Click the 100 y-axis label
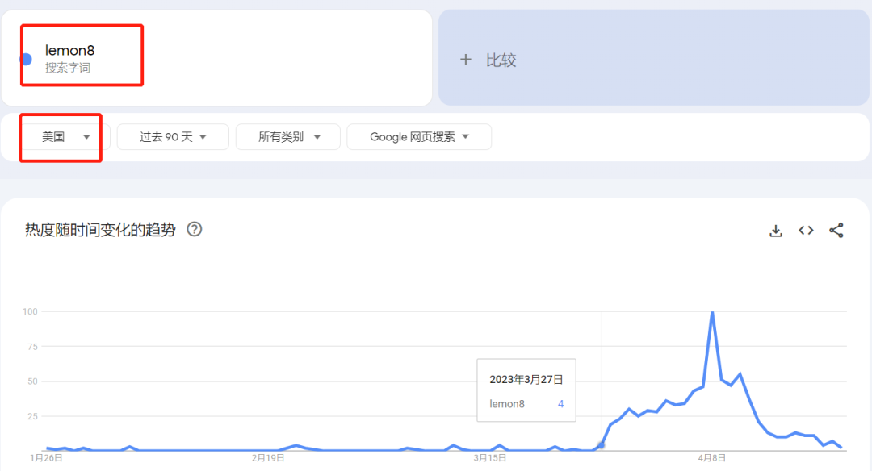The width and height of the screenshot is (872, 471). click(30, 311)
